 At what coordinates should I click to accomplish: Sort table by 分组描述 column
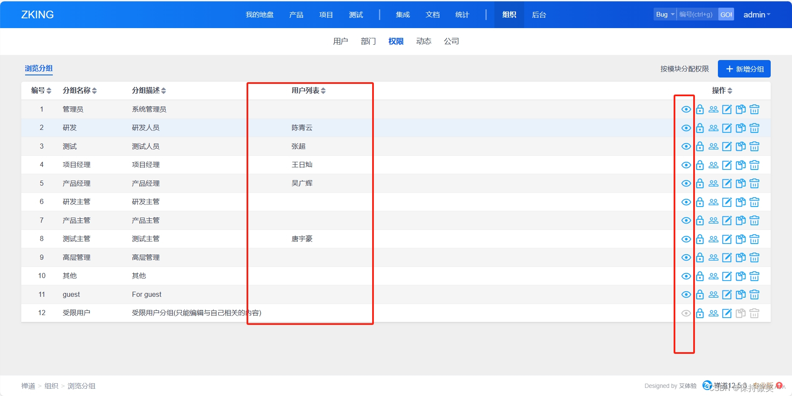pyautogui.click(x=149, y=90)
